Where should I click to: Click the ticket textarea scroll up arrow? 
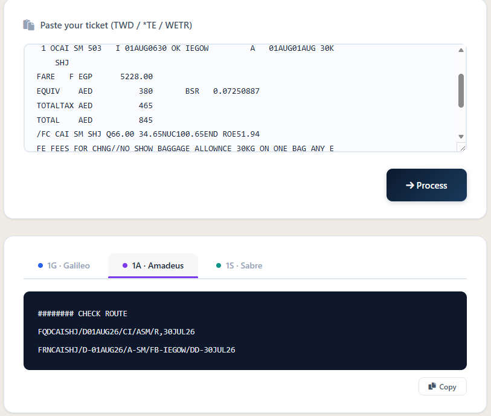461,50
